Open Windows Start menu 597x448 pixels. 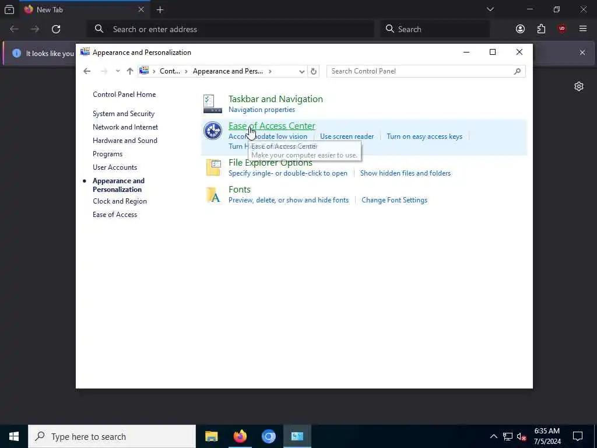tap(14, 436)
